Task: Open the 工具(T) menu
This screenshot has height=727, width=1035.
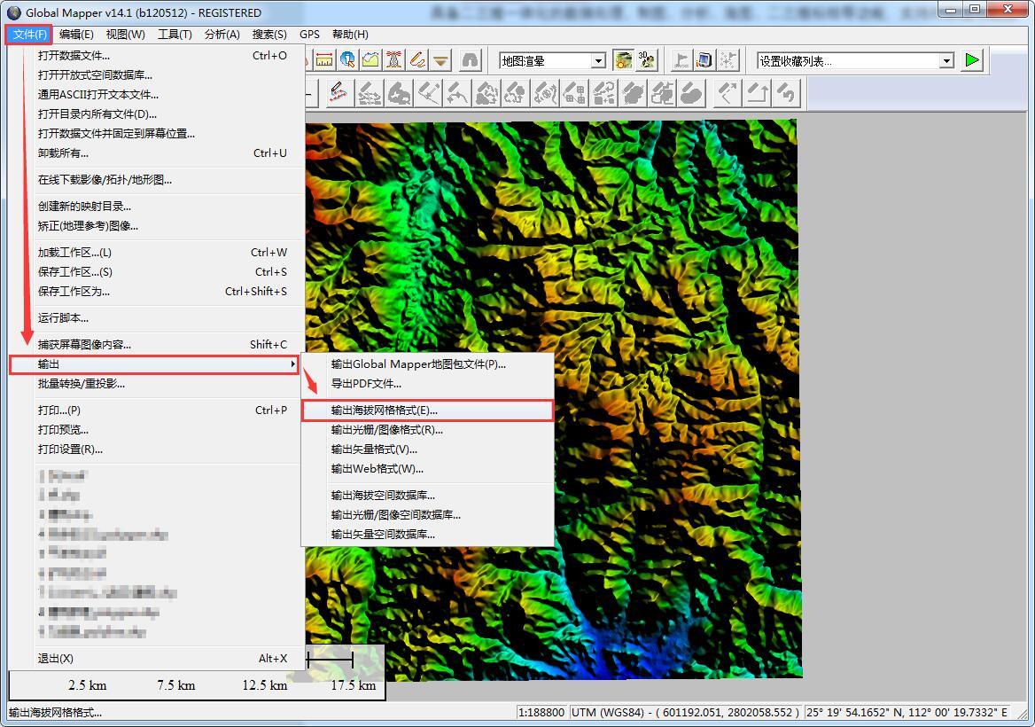Action: (x=175, y=35)
